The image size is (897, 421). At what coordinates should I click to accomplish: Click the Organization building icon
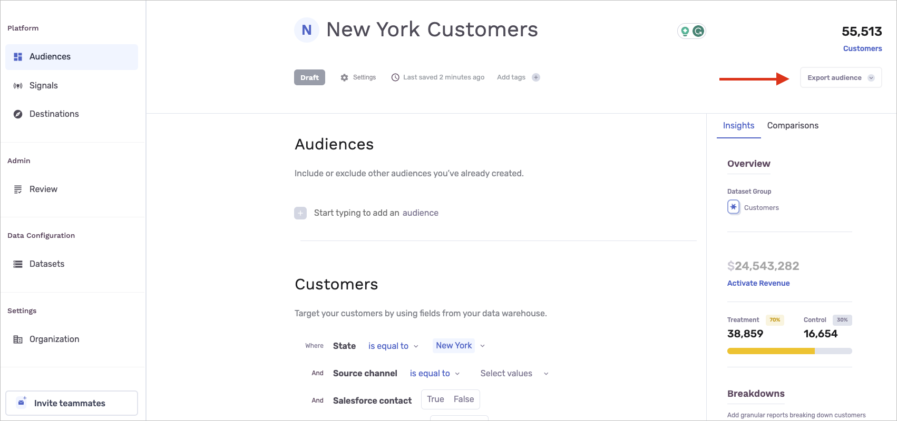click(18, 339)
